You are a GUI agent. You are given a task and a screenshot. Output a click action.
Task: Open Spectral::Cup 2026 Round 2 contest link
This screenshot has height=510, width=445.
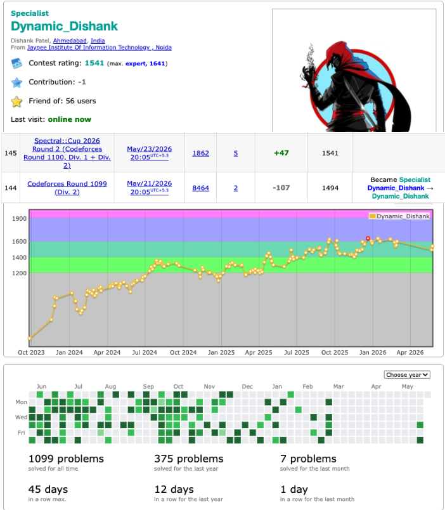pyautogui.click(x=67, y=153)
